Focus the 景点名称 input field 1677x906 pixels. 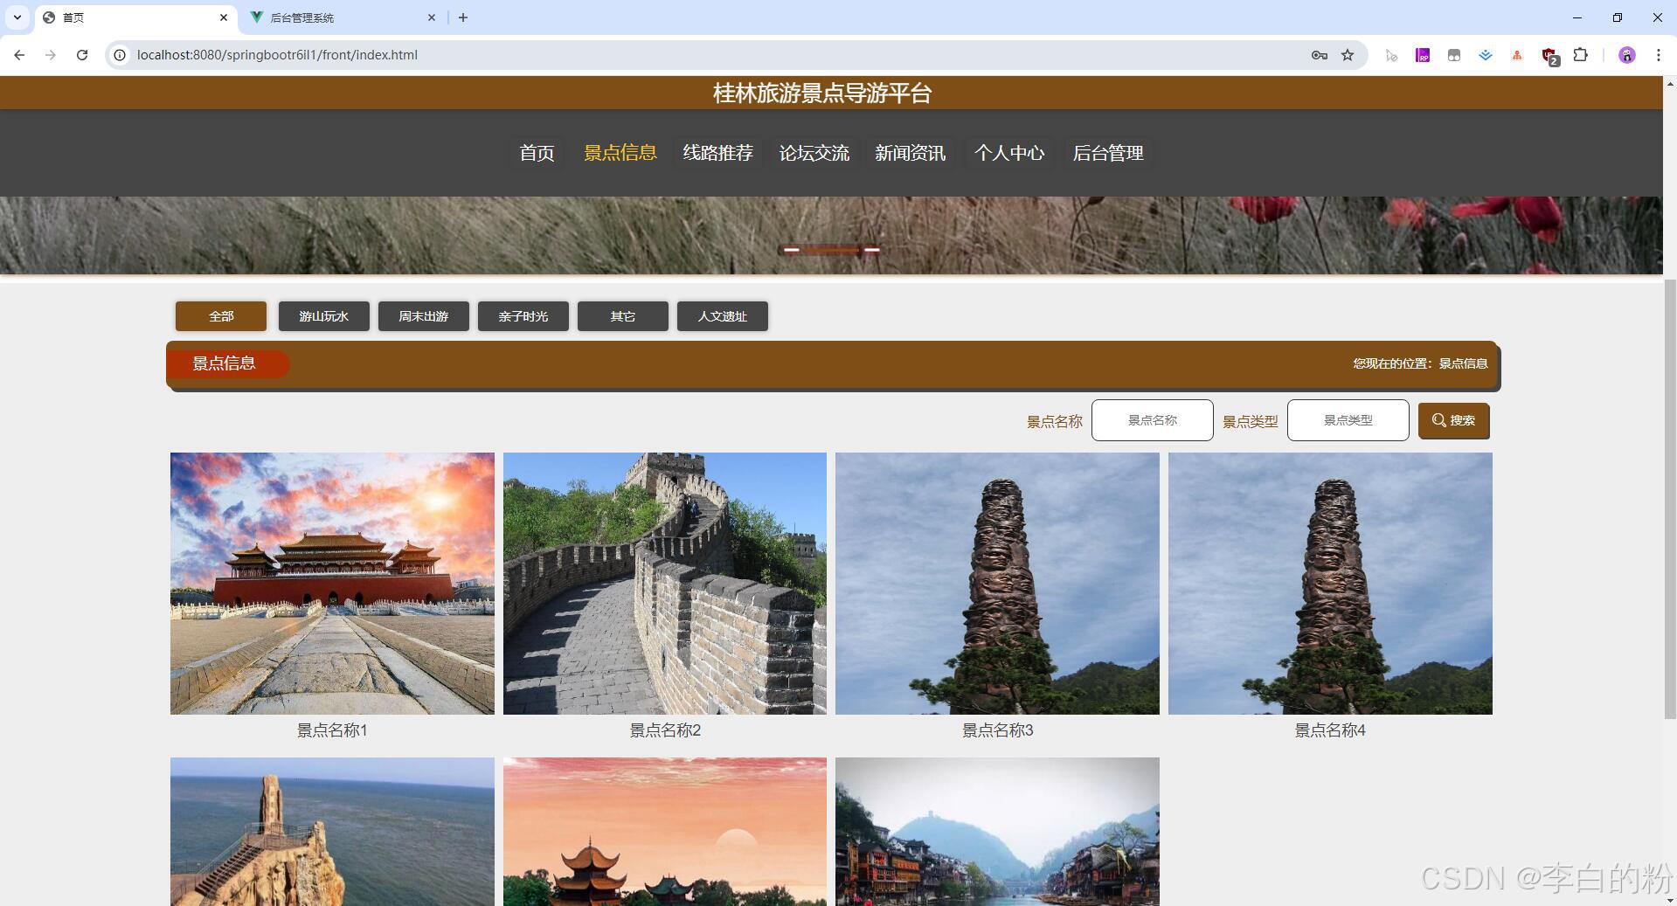[1152, 420]
